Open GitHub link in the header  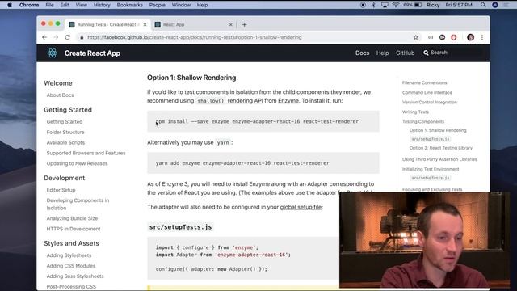(x=405, y=53)
